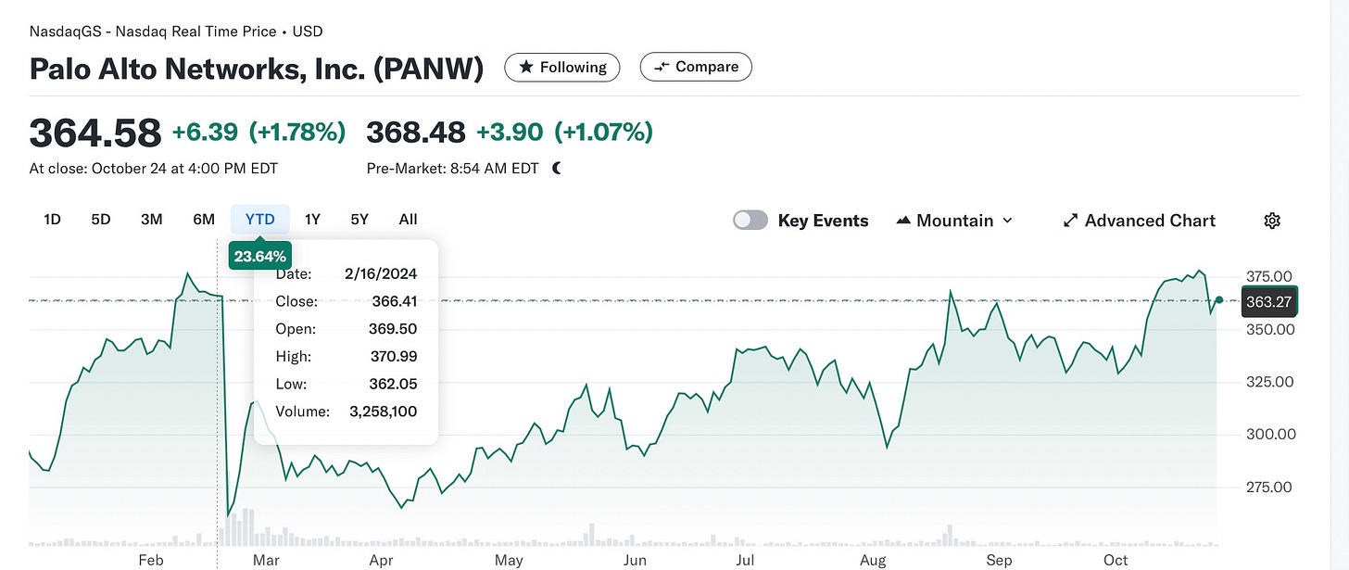Image resolution: width=1349 pixels, height=570 pixels.
Task: Click the Mountain chart type icon
Action: [x=904, y=221]
